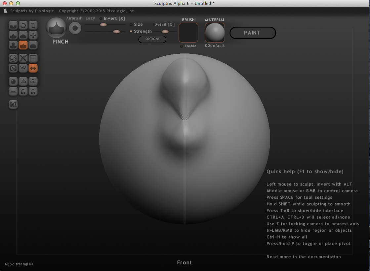Activate the Reduce Brush tool
The width and height of the screenshot is (370, 271).
tap(13, 58)
